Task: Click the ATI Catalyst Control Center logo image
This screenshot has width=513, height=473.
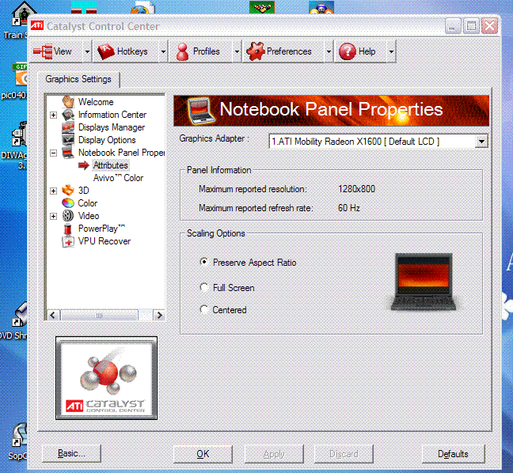Action: [x=106, y=378]
